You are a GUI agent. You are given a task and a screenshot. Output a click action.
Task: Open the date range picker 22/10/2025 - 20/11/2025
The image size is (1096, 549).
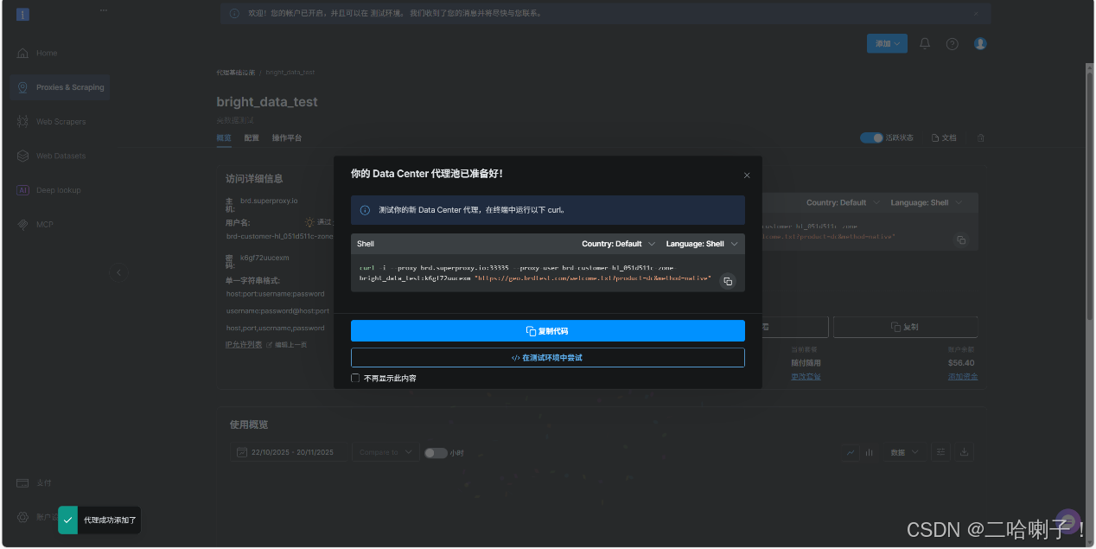(x=289, y=452)
